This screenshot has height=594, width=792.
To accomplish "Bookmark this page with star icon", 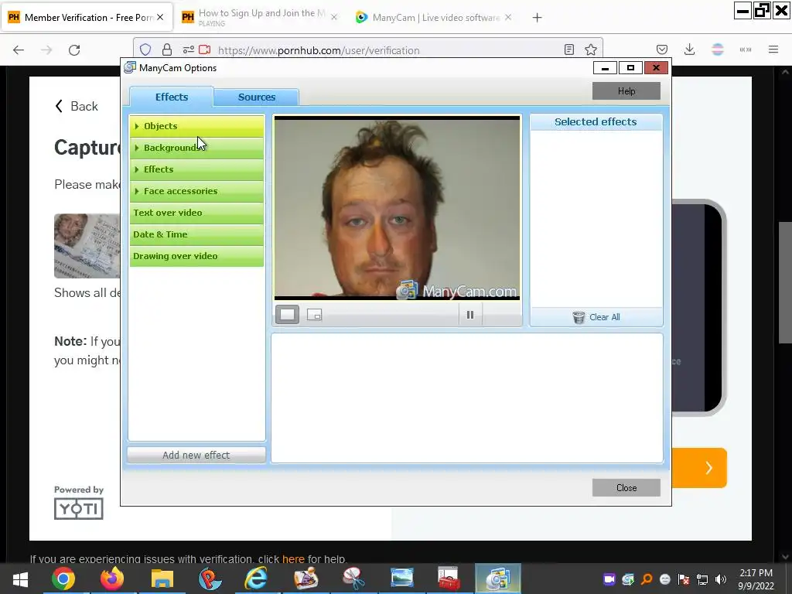I will click(591, 49).
